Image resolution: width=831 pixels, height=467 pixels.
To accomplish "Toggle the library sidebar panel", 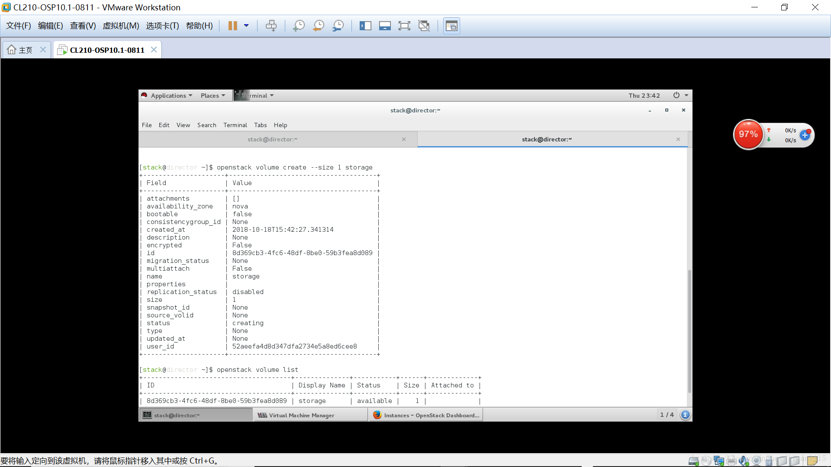I will click(366, 26).
